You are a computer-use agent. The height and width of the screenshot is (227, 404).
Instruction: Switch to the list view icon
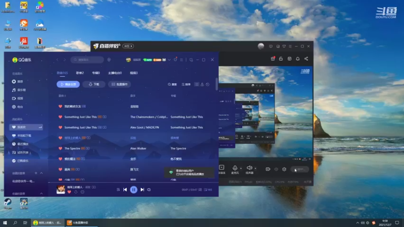196,84
